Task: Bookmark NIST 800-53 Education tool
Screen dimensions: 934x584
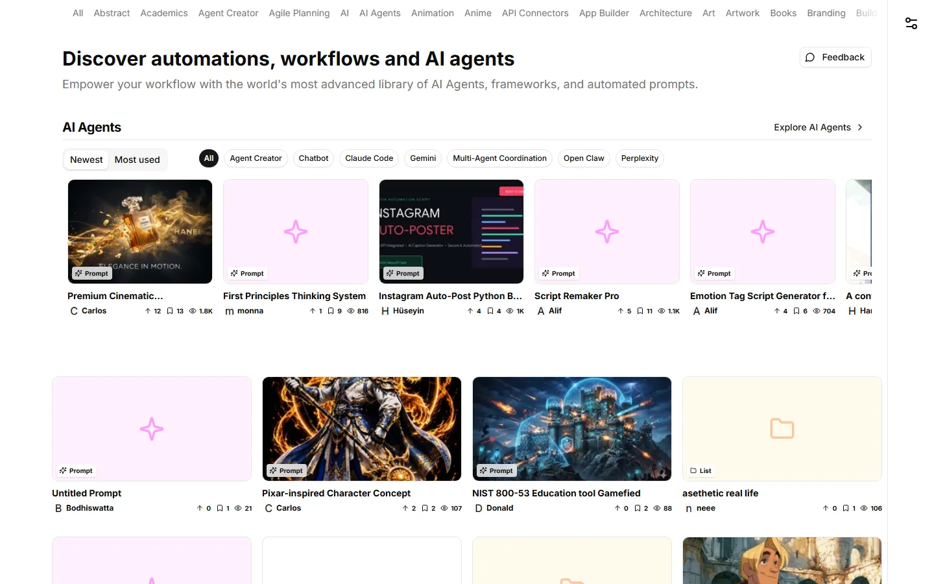Action: pyautogui.click(x=638, y=508)
